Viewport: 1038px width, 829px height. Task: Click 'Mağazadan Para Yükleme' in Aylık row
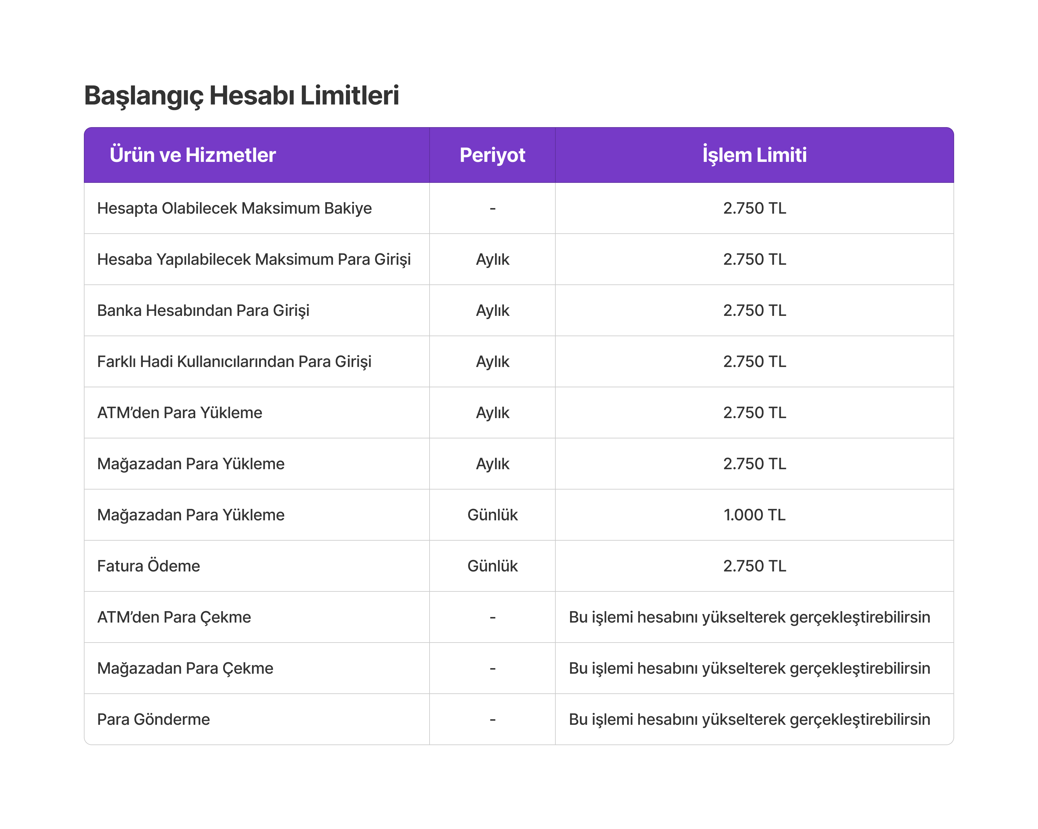click(191, 464)
